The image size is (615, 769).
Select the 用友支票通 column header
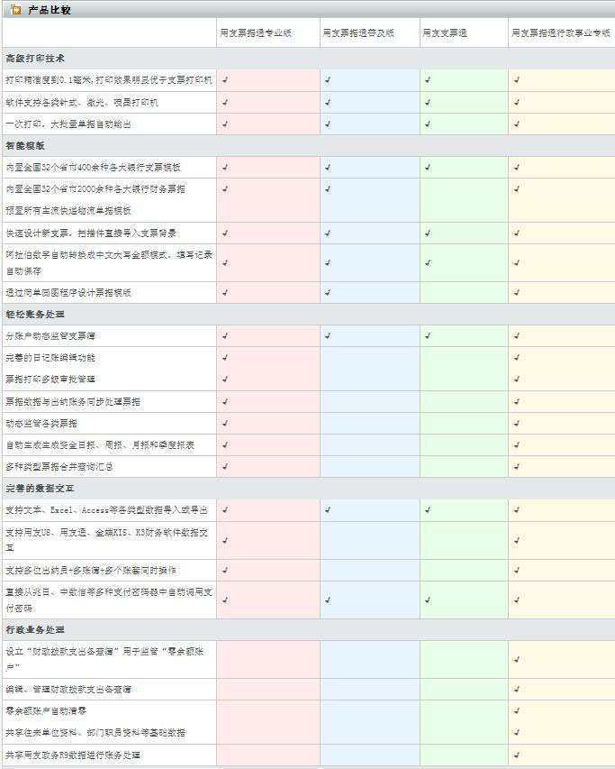coord(445,32)
